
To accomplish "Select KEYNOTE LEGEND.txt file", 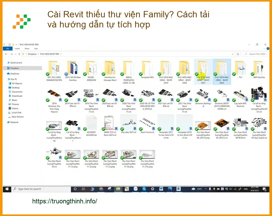I will click(91, 126).
